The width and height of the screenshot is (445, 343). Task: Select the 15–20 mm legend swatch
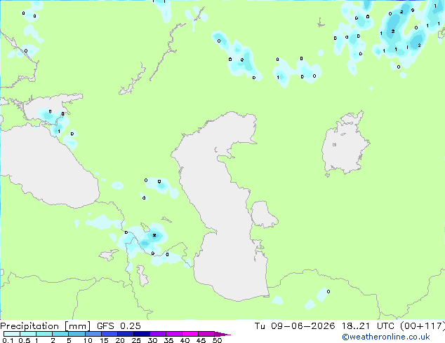[x=109, y=334]
